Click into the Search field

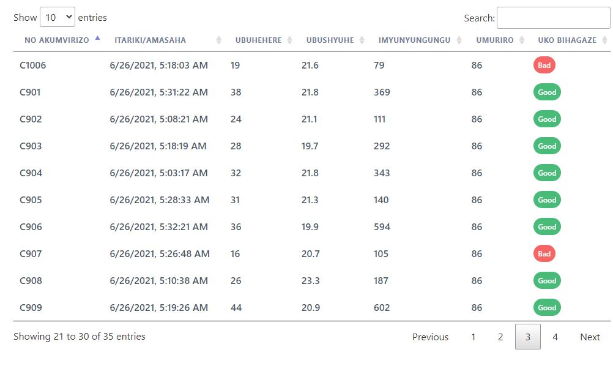[553, 18]
